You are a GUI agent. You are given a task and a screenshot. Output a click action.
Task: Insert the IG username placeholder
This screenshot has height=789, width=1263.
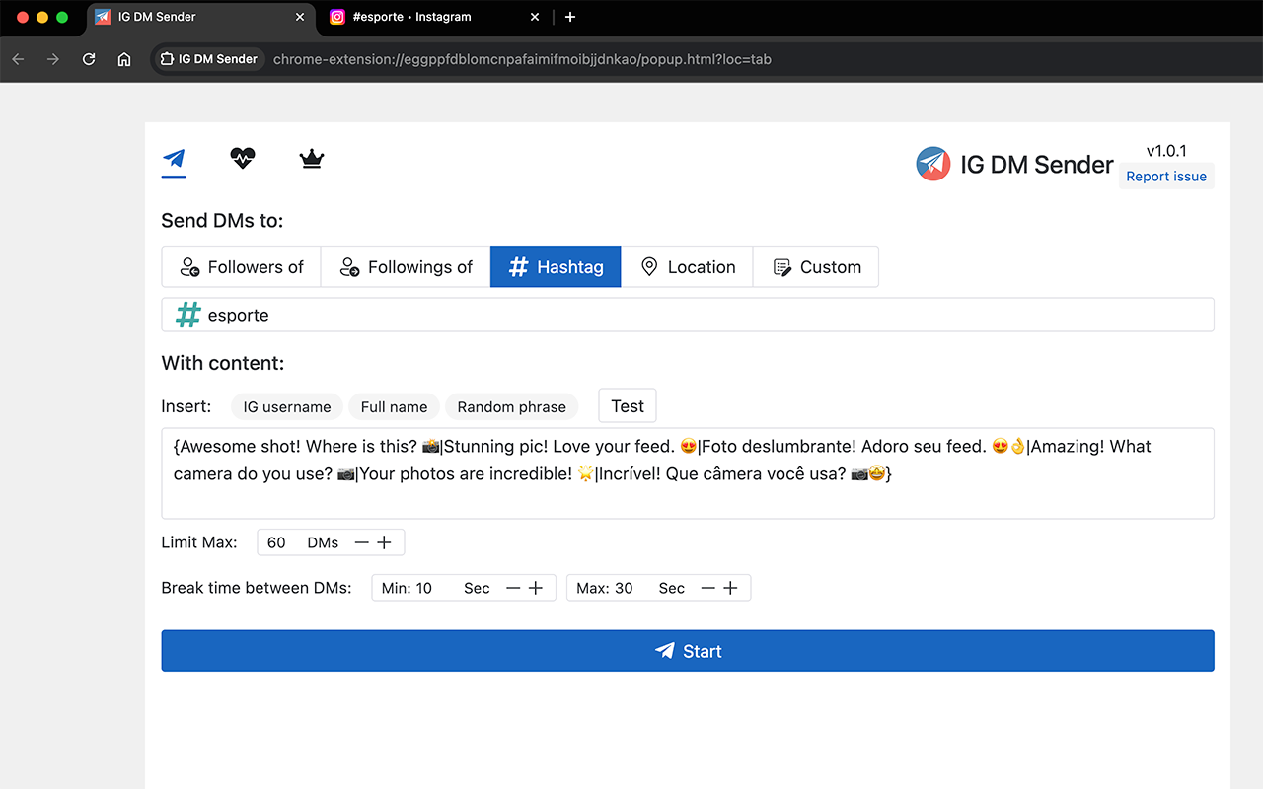point(287,406)
